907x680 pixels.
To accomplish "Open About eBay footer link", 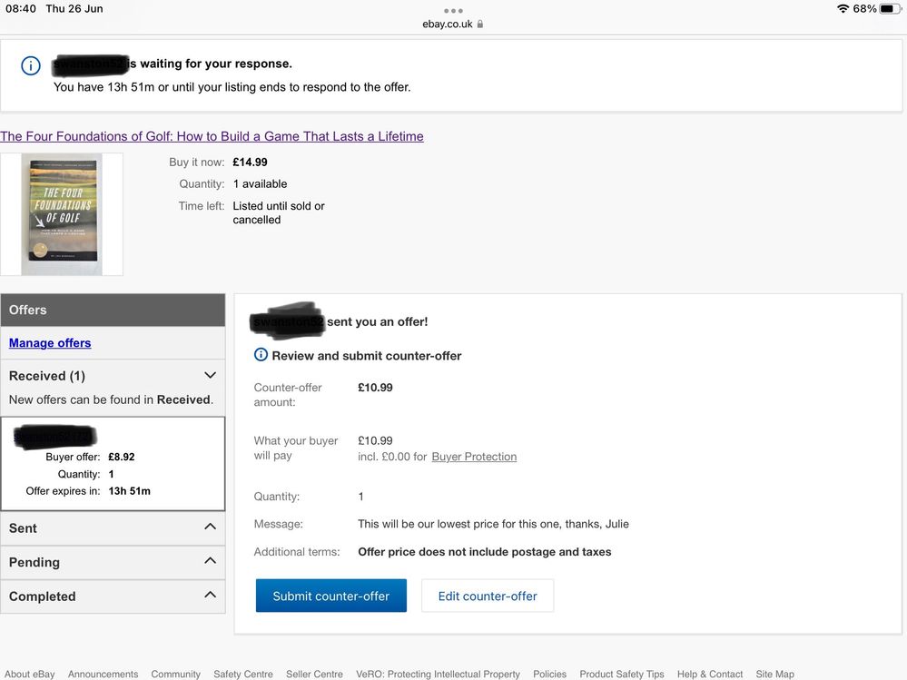I will pyautogui.click(x=30, y=674).
